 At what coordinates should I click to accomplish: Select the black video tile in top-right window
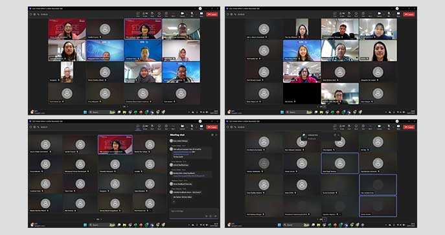[302, 93]
